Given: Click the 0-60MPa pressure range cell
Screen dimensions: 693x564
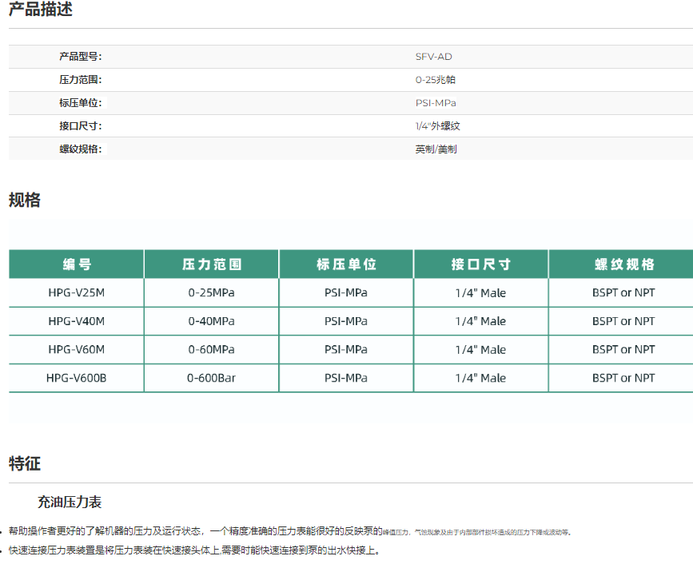Looking at the screenshot, I should [212, 350].
